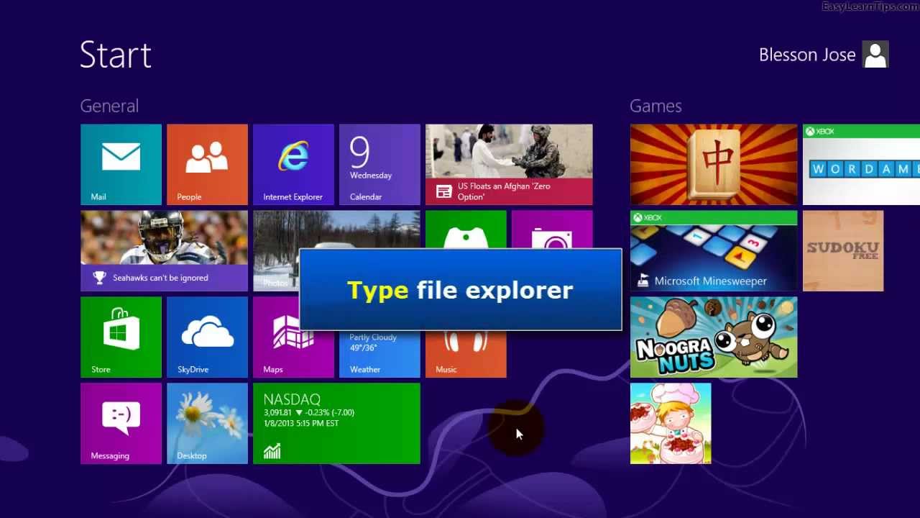The image size is (920, 518).
Task: Open the Afghan 'Zero Option' news tile
Action: click(509, 165)
